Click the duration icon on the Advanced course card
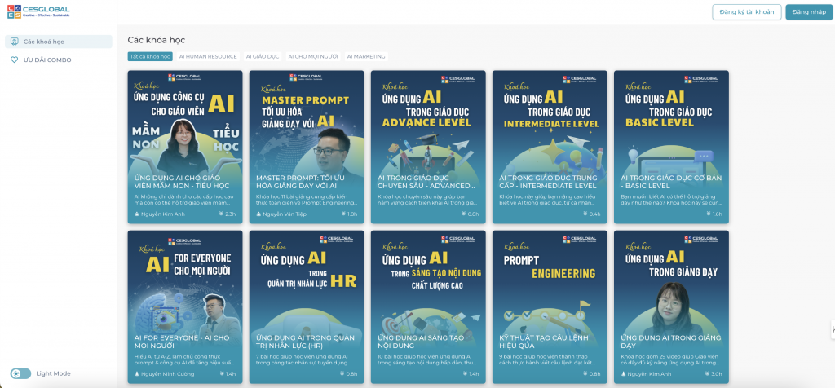 [x=464, y=214]
